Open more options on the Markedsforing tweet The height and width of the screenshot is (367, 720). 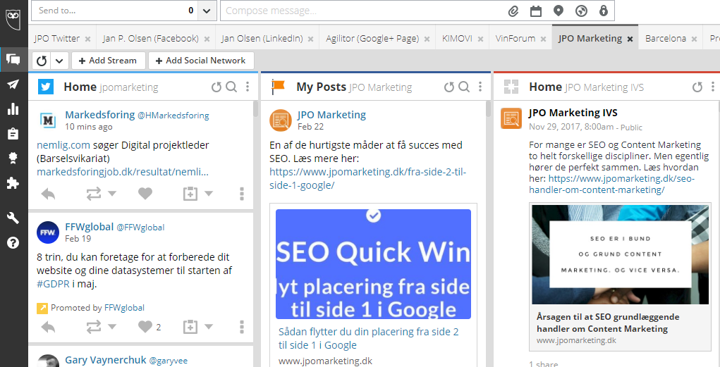tap(242, 194)
